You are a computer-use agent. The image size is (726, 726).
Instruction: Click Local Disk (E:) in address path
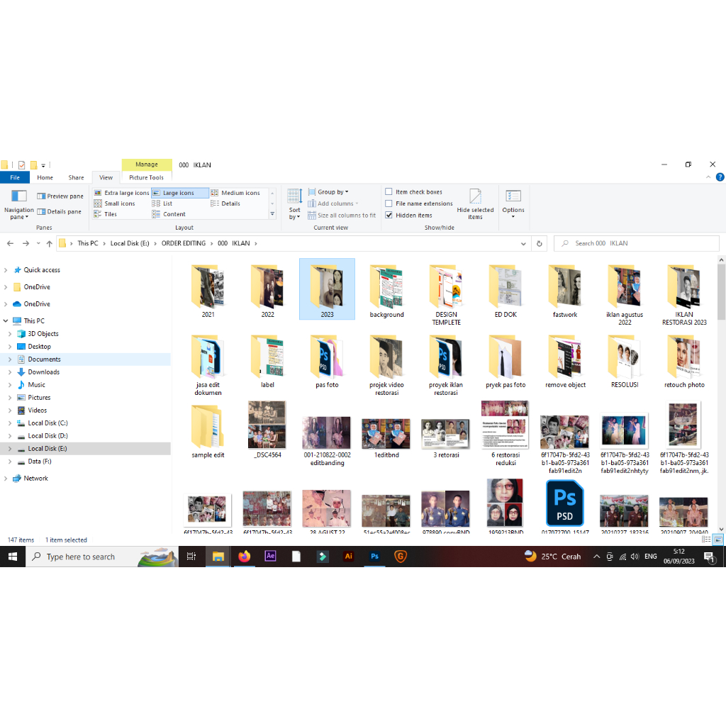click(130, 243)
